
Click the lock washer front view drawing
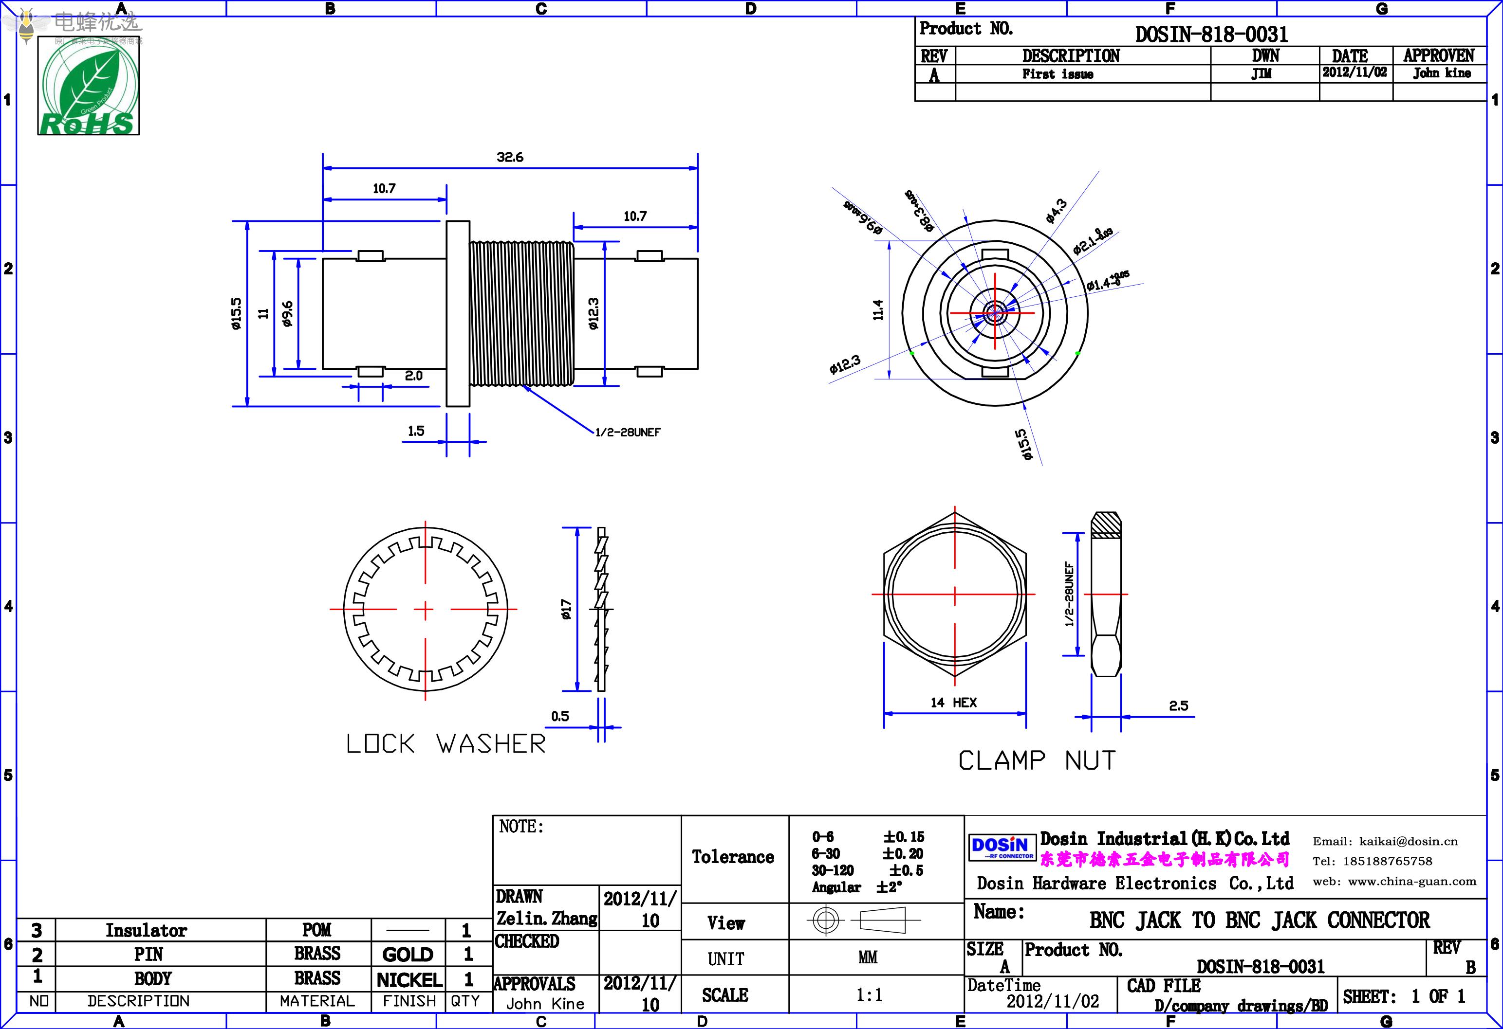[x=425, y=610]
